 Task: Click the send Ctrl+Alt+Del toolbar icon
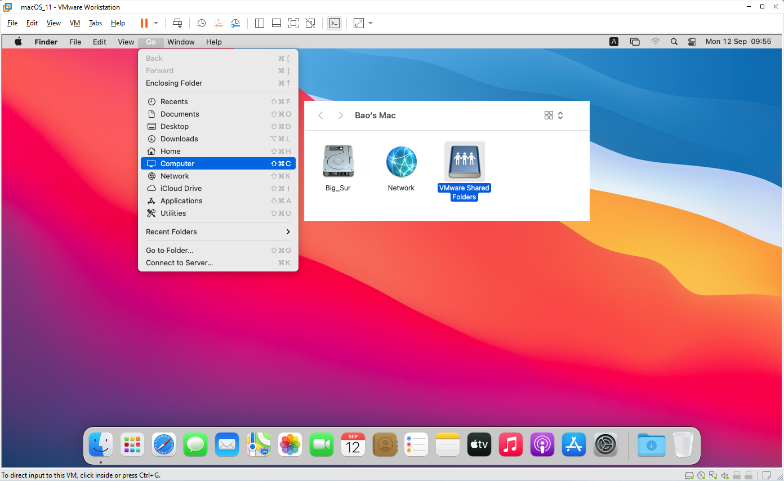coord(177,23)
